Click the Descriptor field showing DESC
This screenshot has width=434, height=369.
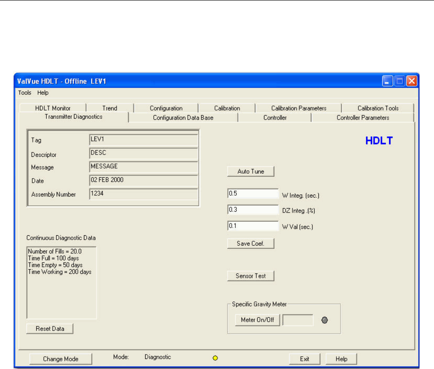144,153
